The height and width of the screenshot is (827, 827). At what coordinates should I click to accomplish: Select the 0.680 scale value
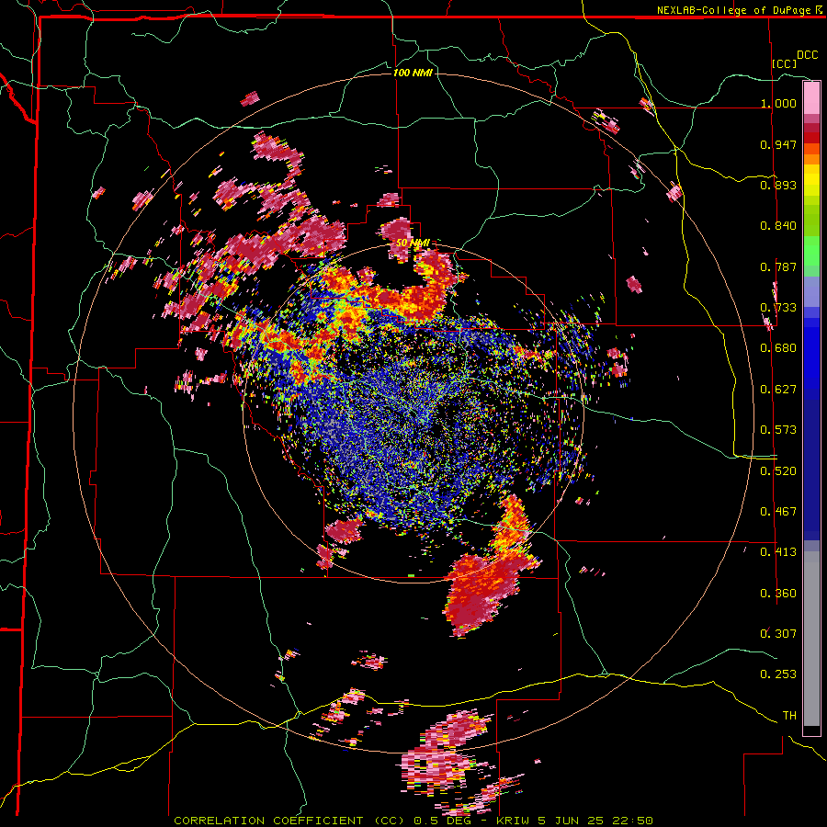tap(778, 348)
